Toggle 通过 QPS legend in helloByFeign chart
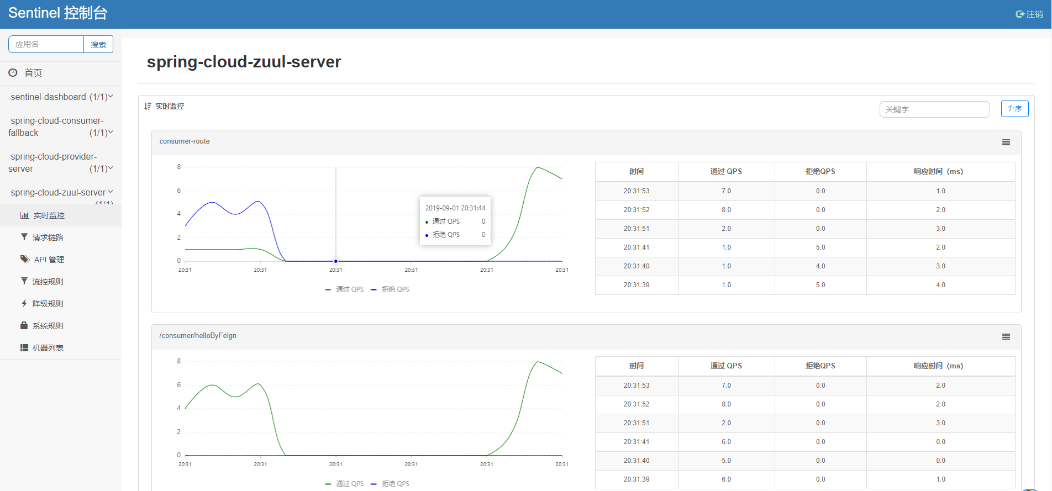The height and width of the screenshot is (491, 1052). pyautogui.click(x=344, y=484)
